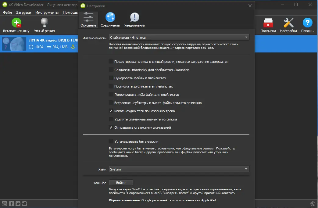Check Удалять скачанные элементы из списка

(111, 119)
